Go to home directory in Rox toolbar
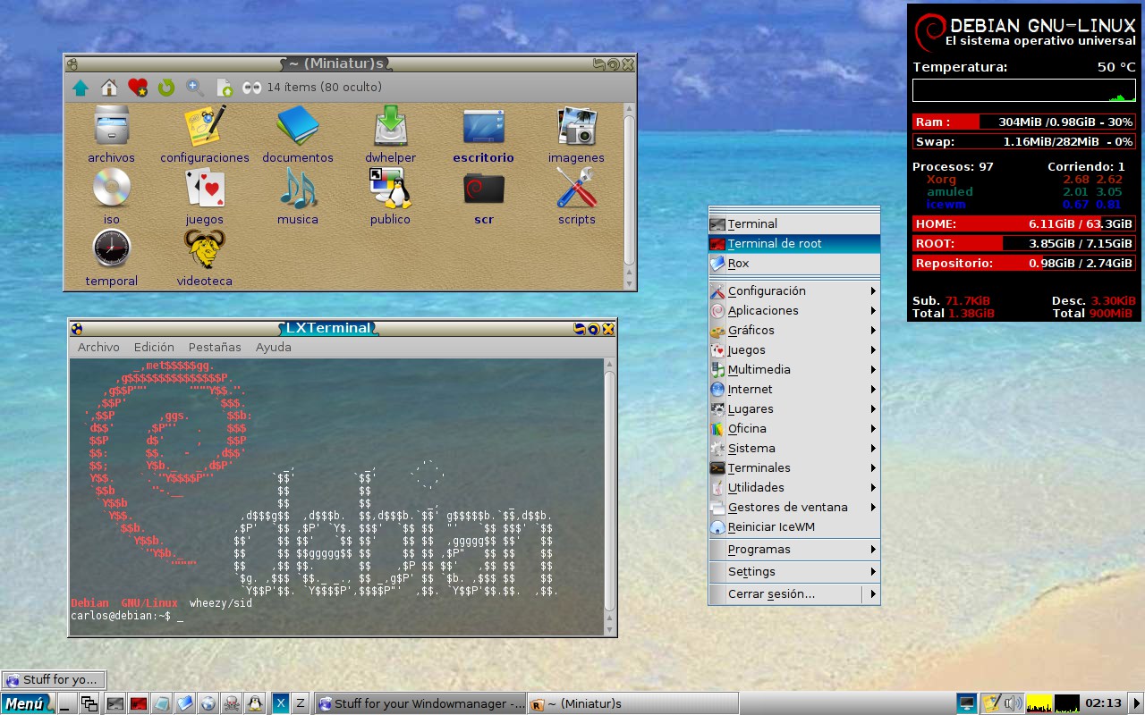Viewport: 1145px width, 715px height. click(109, 88)
